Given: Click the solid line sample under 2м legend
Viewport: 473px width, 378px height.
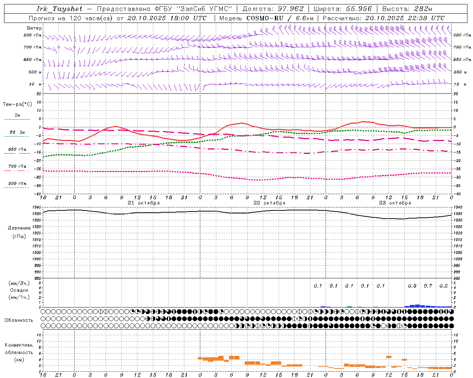Looking at the screenshot, I should [x=17, y=119].
